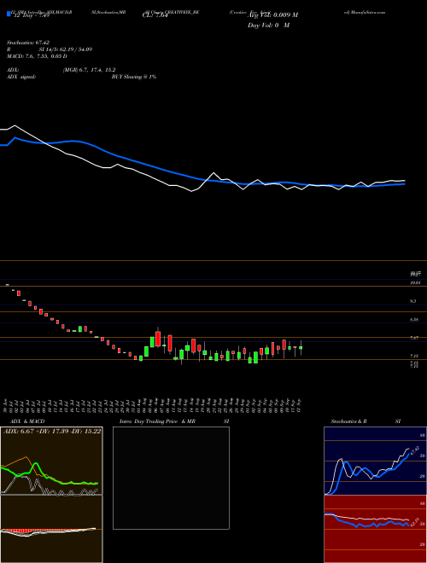
Task: Click the 8.58 price axis label
Action: [414, 320]
